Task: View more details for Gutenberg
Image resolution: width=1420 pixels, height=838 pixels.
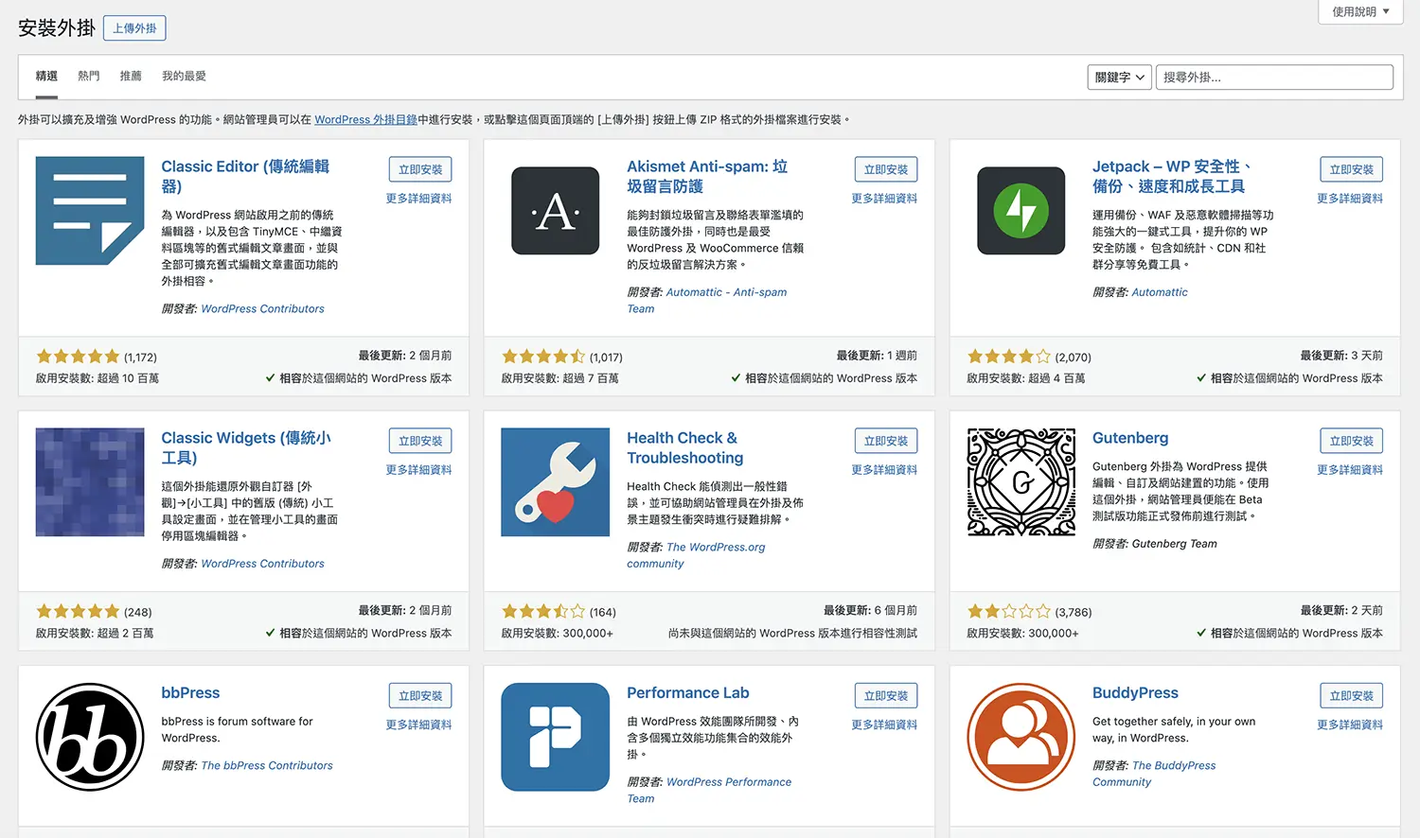Action: pyautogui.click(x=1350, y=470)
